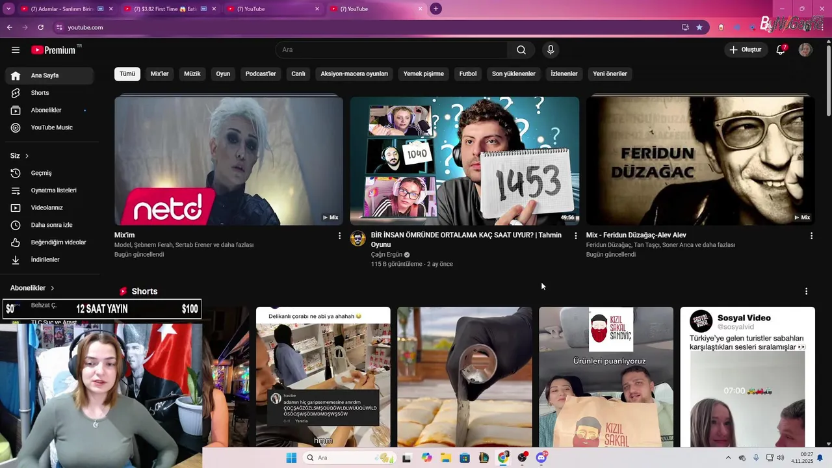Image resolution: width=832 pixels, height=468 pixels.
Task: Select the Müzik filter chip
Action: click(192, 74)
